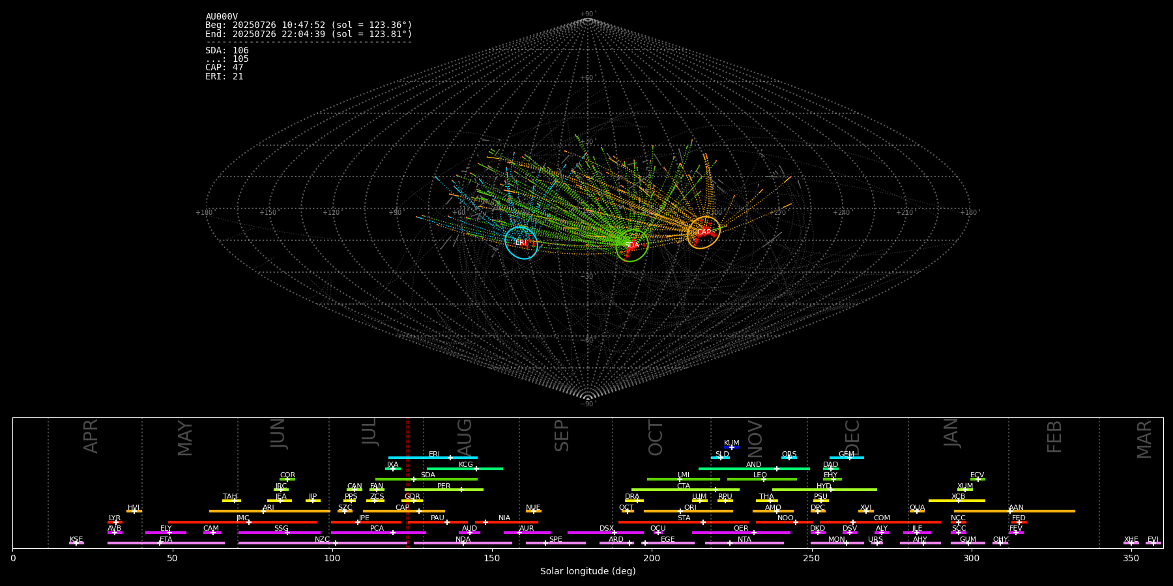This screenshot has height=586, width=1173.
Task: Click the DSX shower bar in timeline
Action: [605, 533]
